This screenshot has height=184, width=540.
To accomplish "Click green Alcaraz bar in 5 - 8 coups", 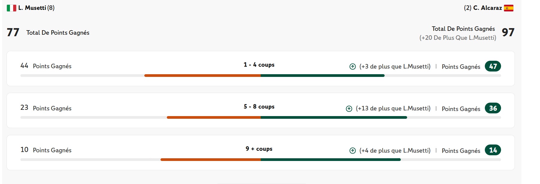I will point(334,118).
